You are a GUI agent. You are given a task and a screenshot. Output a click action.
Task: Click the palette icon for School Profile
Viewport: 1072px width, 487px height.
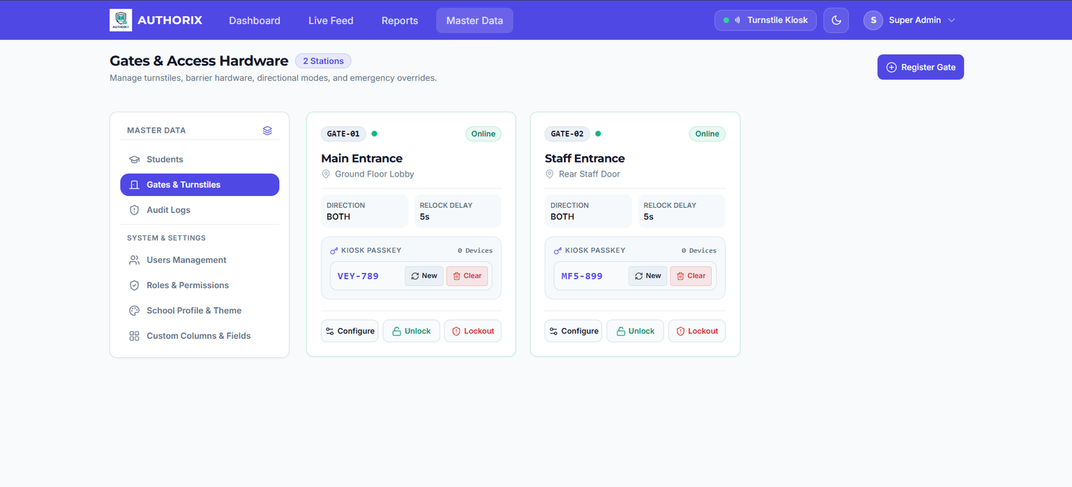pos(135,310)
